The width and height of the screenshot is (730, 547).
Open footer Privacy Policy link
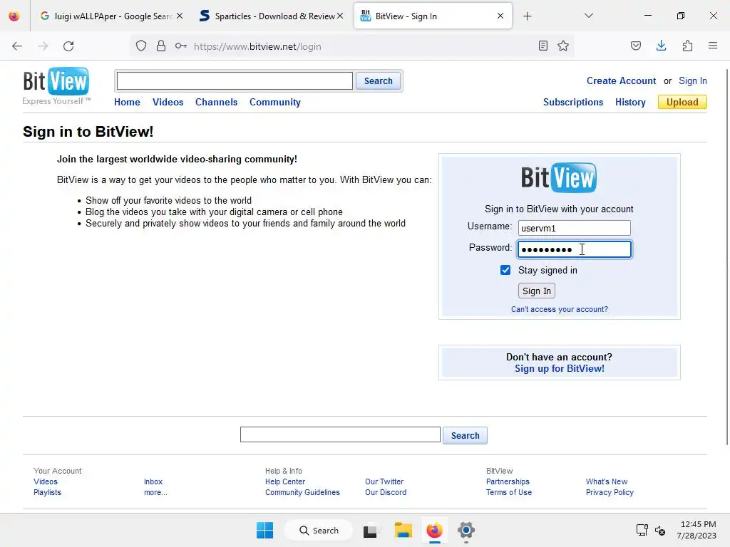coord(610,493)
